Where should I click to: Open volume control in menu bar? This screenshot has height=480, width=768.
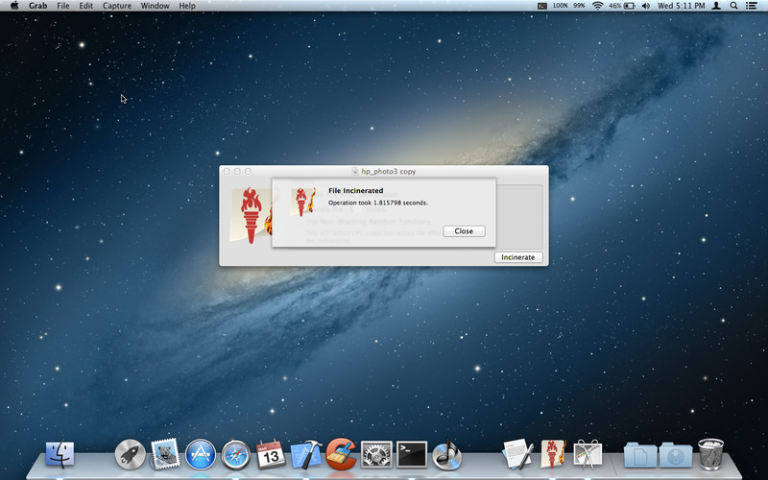tap(645, 6)
